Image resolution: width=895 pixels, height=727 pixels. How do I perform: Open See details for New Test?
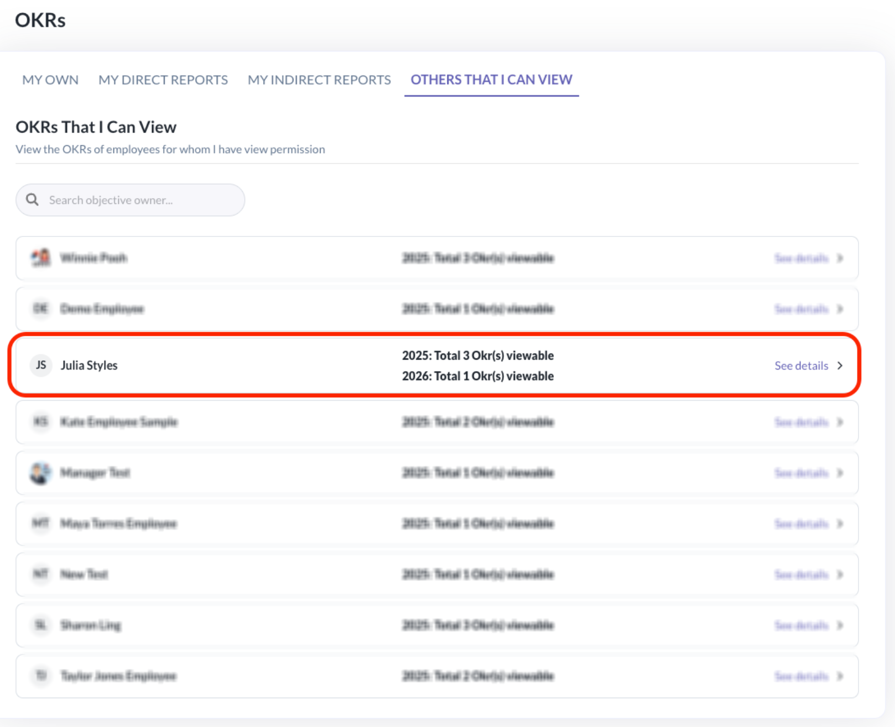tap(801, 575)
